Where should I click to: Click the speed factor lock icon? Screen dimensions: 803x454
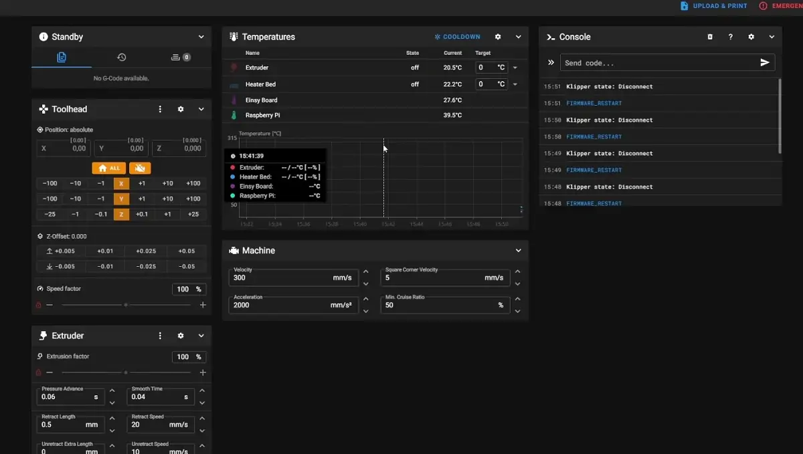click(x=38, y=305)
